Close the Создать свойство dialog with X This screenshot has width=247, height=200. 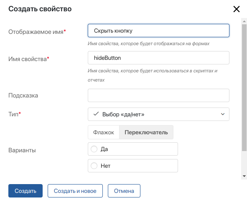(x=237, y=9)
